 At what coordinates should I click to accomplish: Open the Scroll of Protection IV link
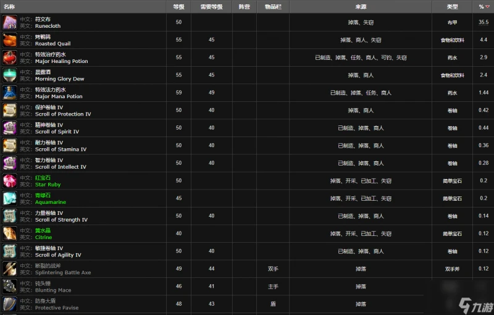click(x=63, y=114)
